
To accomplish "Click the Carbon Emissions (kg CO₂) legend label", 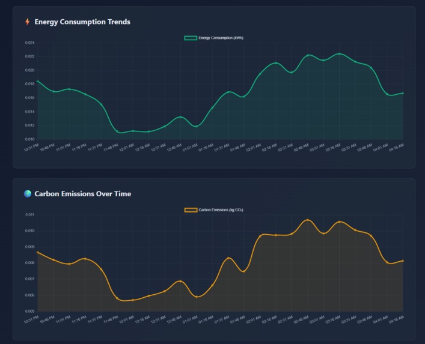I will tap(221, 210).
